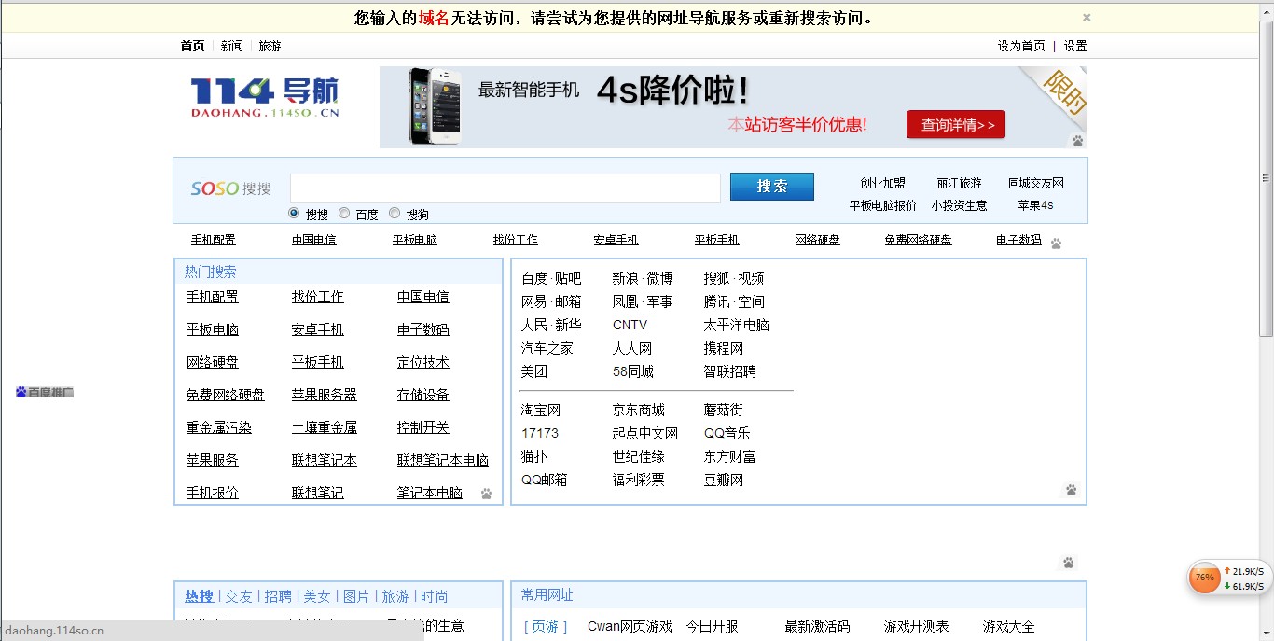Select the 搜狗 search engine radio button
This screenshot has height=641, width=1274.
click(394, 214)
